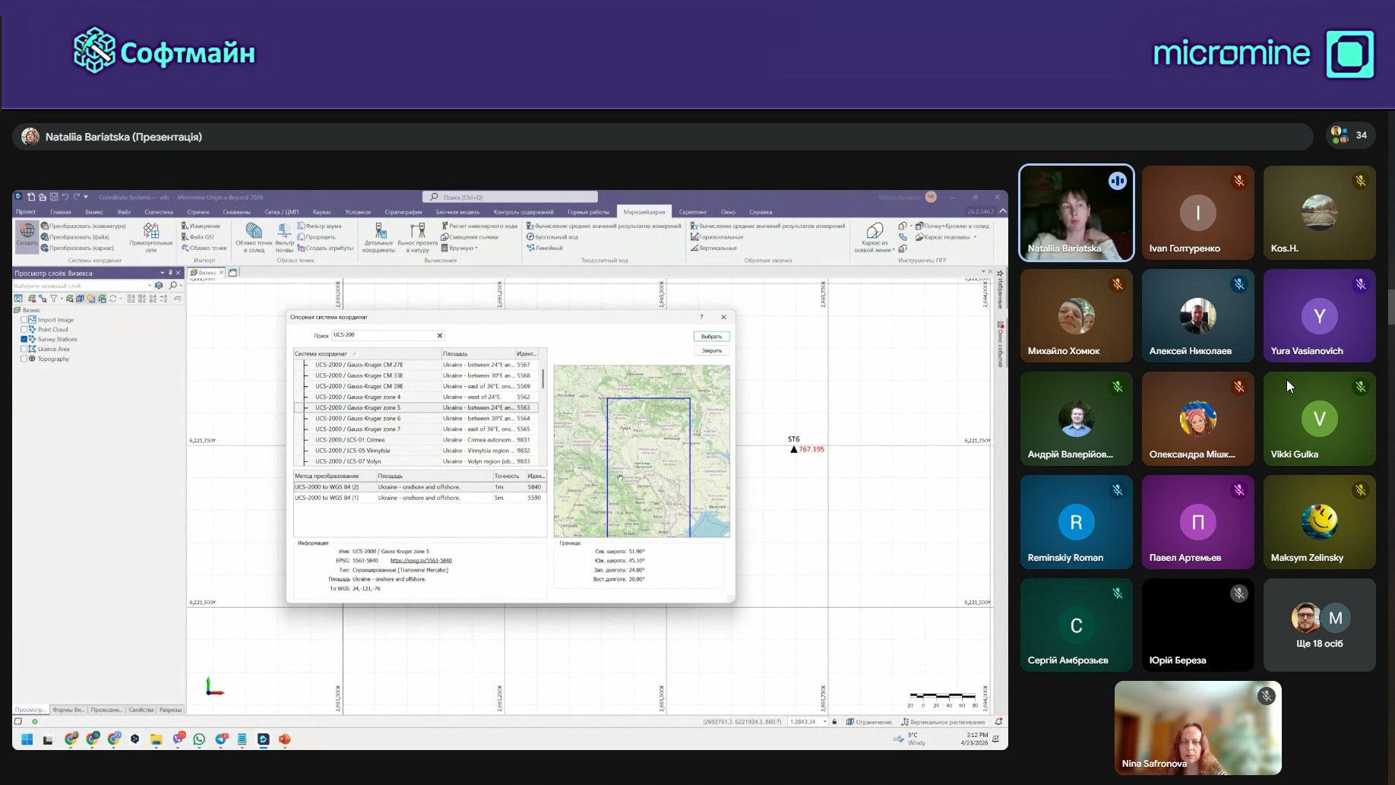Click the Создать coordinate system globe icon
Viewport: 1395px width, 785px height.
click(x=27, y=233)
